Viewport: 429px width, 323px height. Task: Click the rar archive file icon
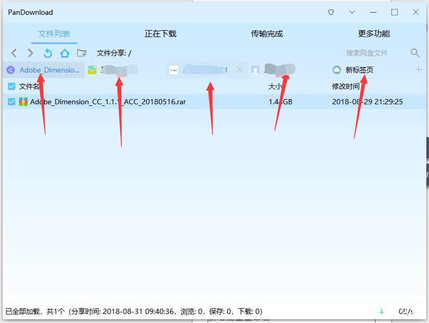tap(23, 102)
